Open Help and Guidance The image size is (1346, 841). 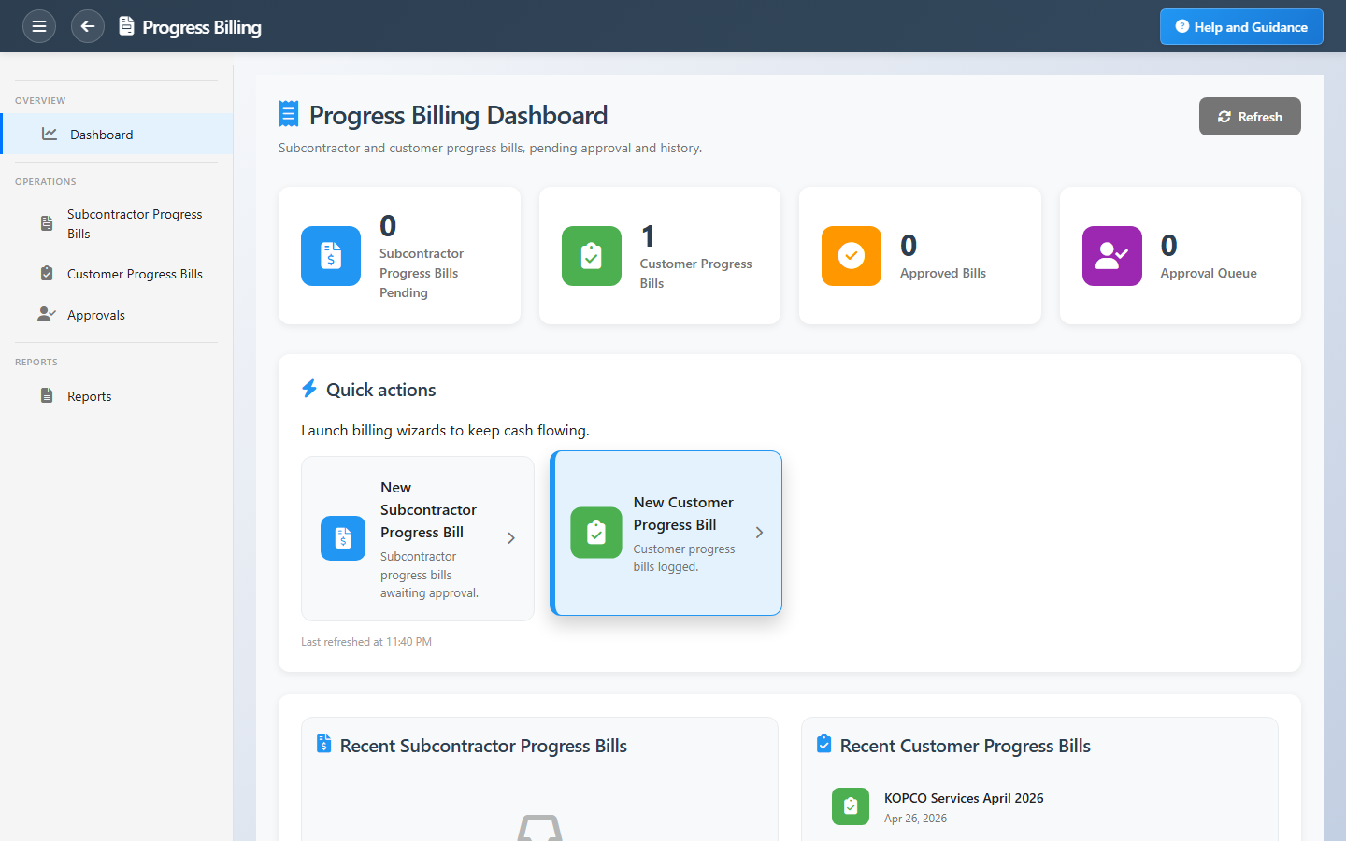point(1241,26)
